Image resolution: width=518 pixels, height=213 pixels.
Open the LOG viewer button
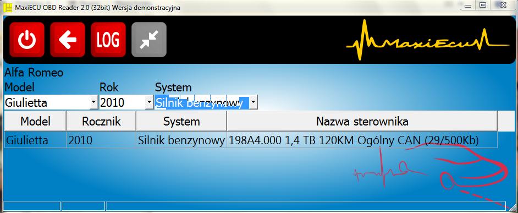[108, 40]
